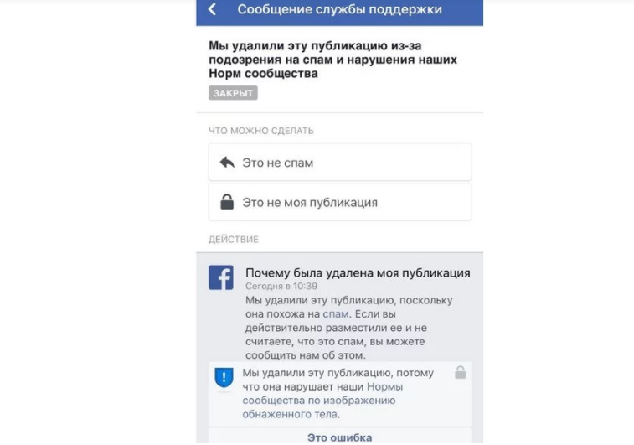This screenshot has width=634, height=445.
Task: Tap the reply arrow icon beside Это не спам
Action: [227, 163]
